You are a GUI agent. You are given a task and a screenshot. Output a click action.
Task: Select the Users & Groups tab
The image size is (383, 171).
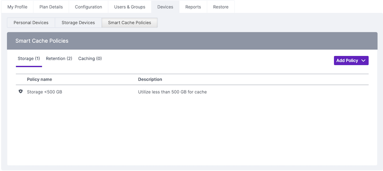[x=130, y=7]
